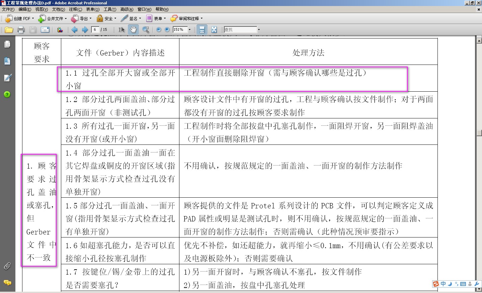This screenshot has width=482, height=293.
Task: Click the cell text 1.7 按键位/锡/金带上的过孔
Action: 120,272
